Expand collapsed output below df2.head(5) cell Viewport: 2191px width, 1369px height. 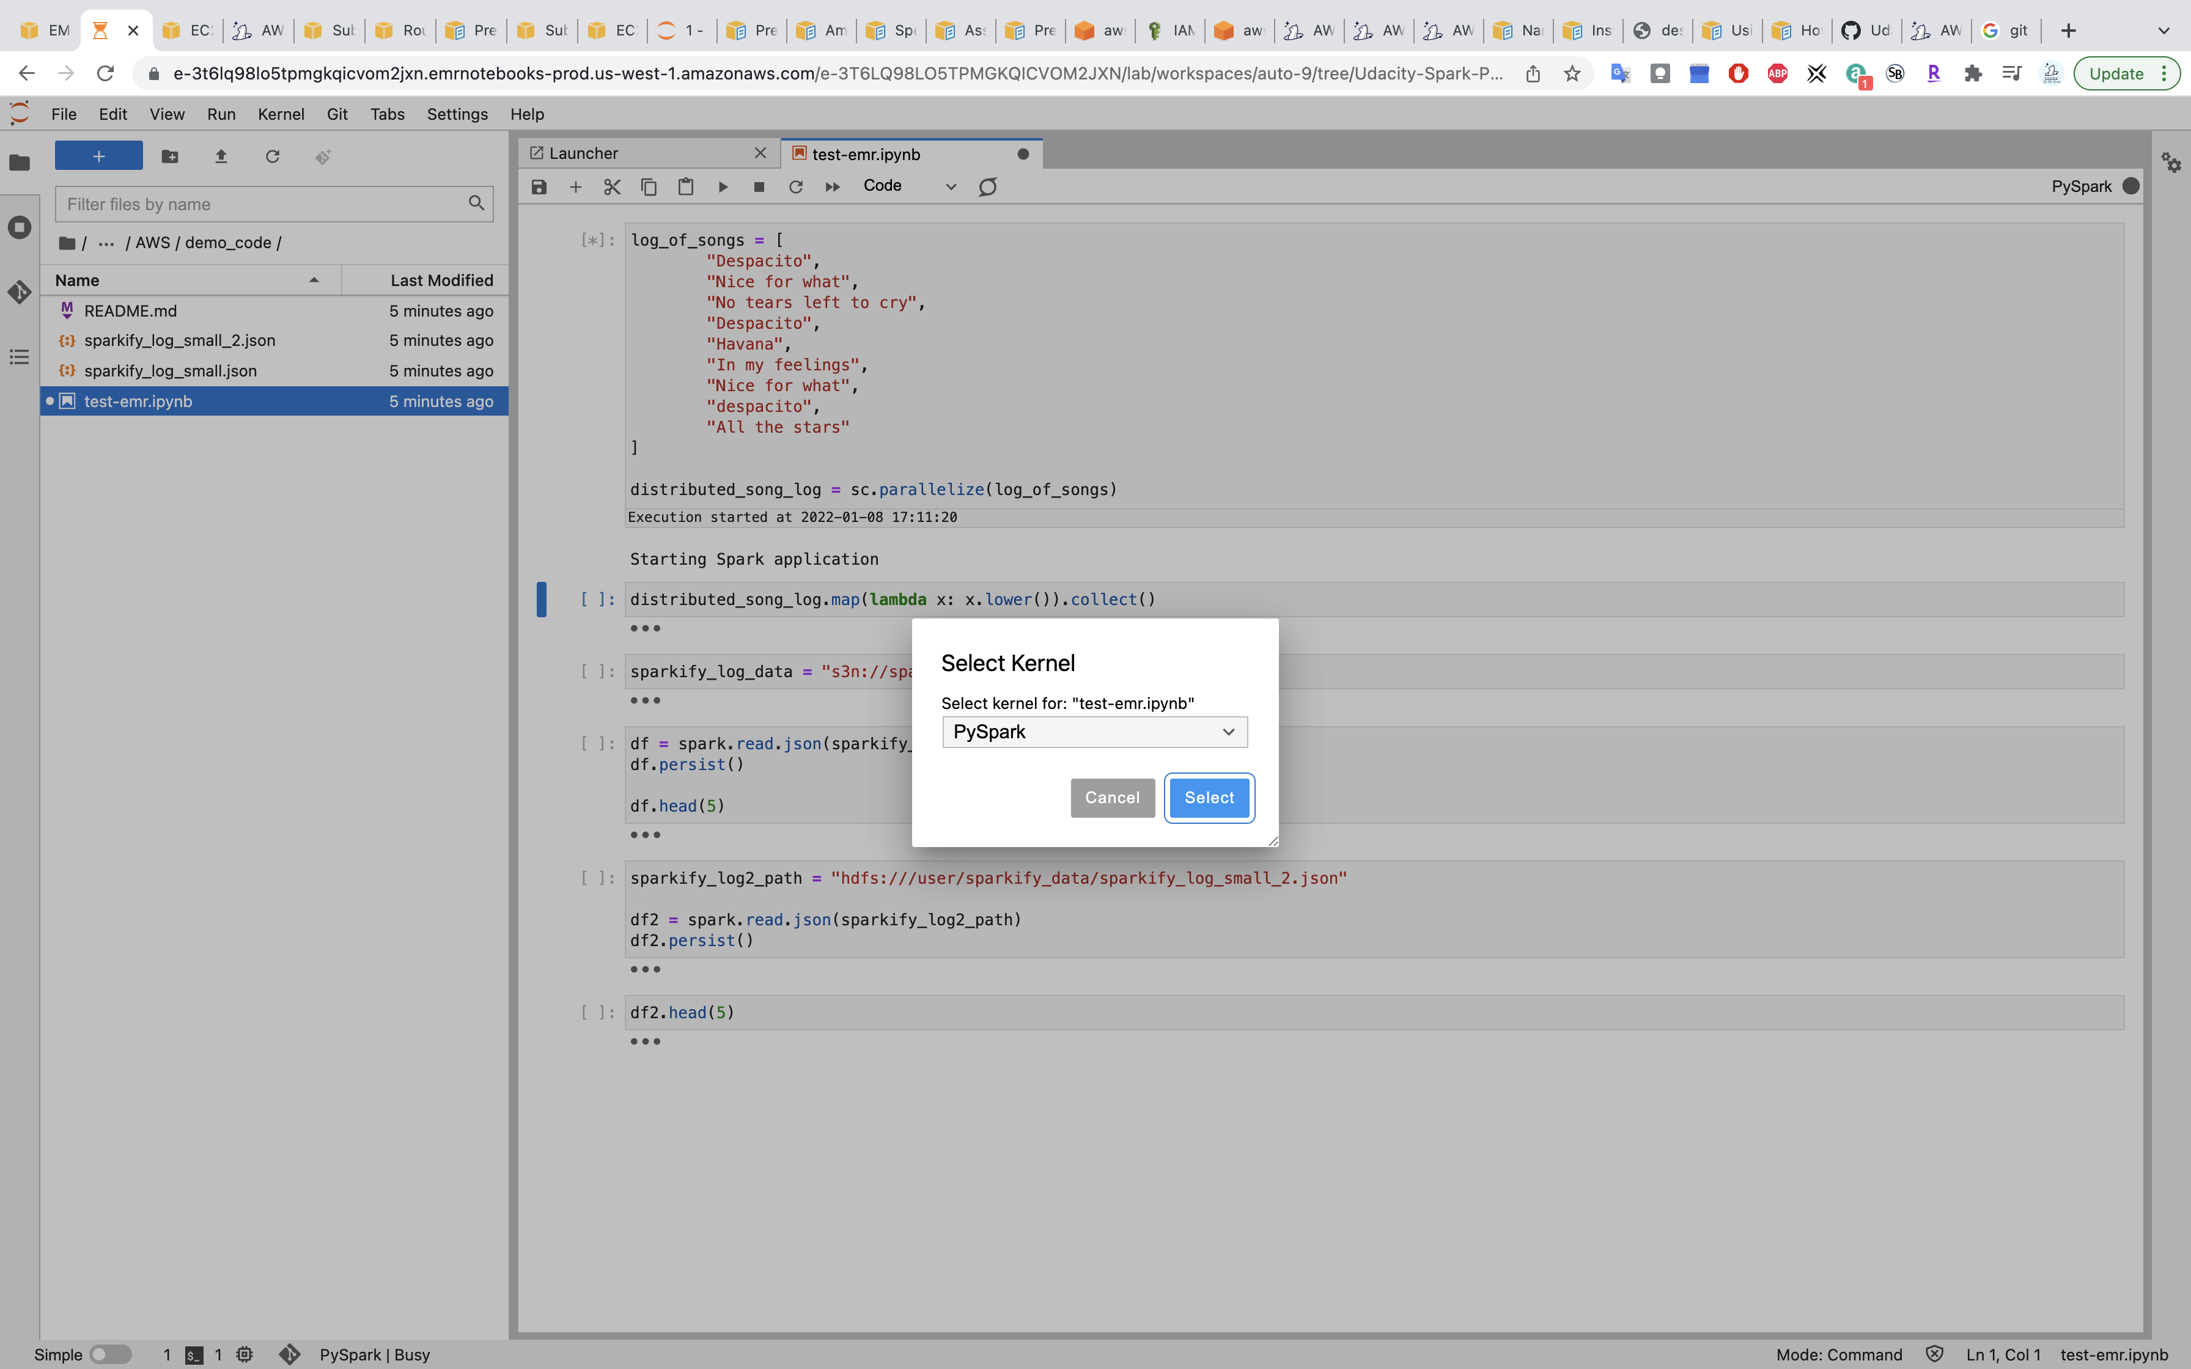pyautogui.click(x=644, y=1041)
